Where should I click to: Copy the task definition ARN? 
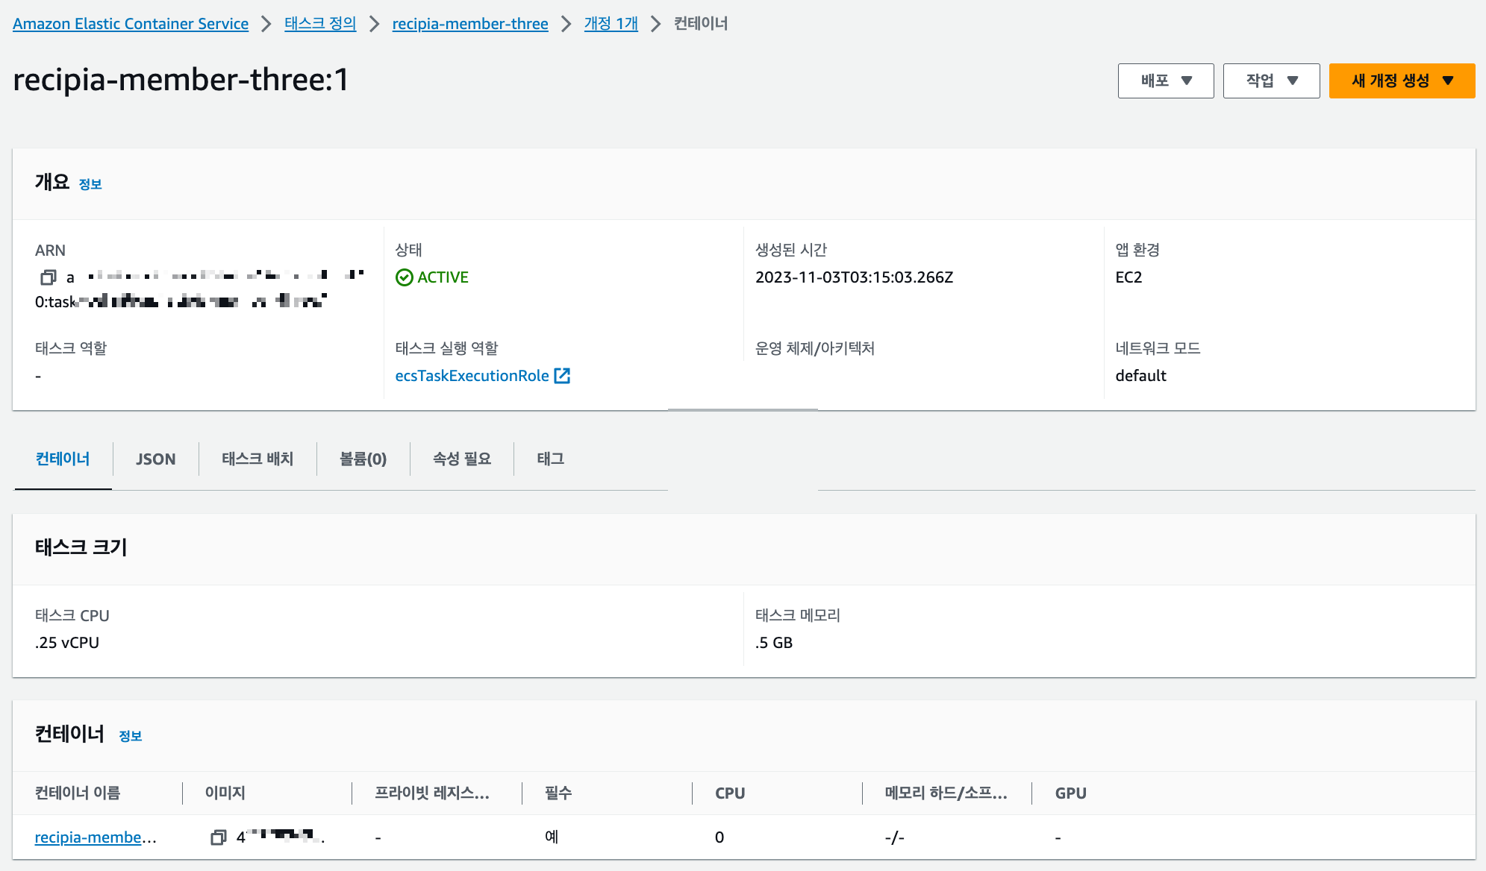49,277
